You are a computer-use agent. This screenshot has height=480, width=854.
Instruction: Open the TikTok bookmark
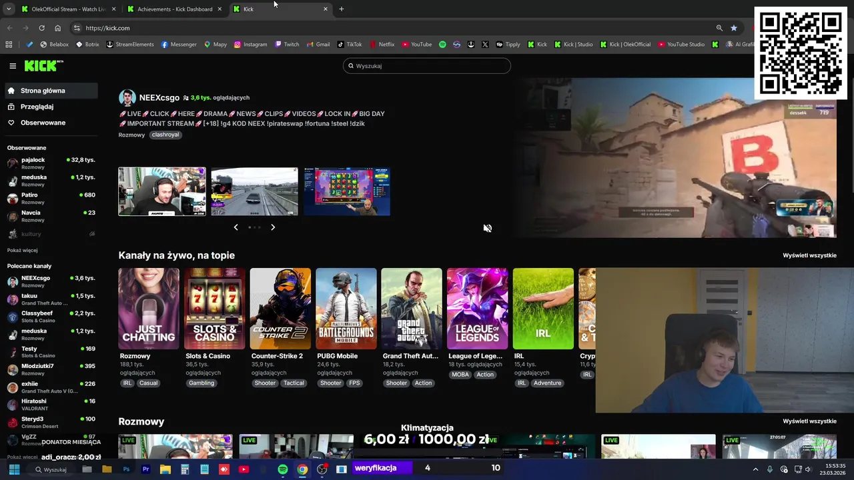click(x=350, y=45)
